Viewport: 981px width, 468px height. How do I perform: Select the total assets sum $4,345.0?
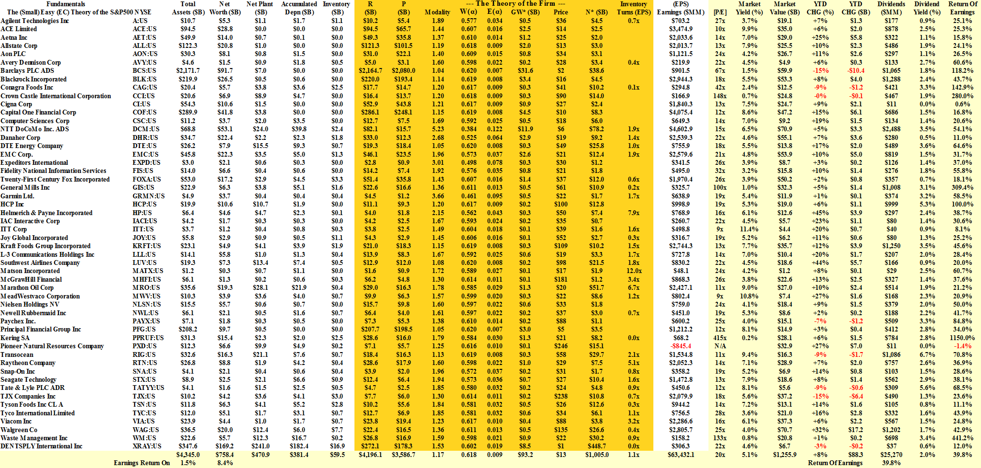coord(188,455)
